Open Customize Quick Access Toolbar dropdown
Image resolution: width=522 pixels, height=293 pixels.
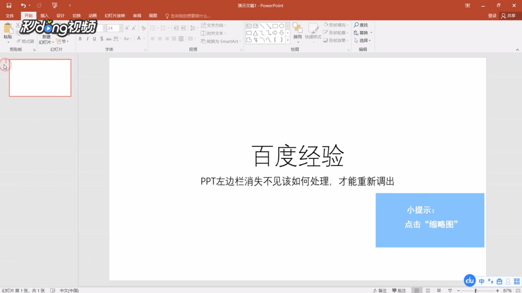click(x=70, y=5)
